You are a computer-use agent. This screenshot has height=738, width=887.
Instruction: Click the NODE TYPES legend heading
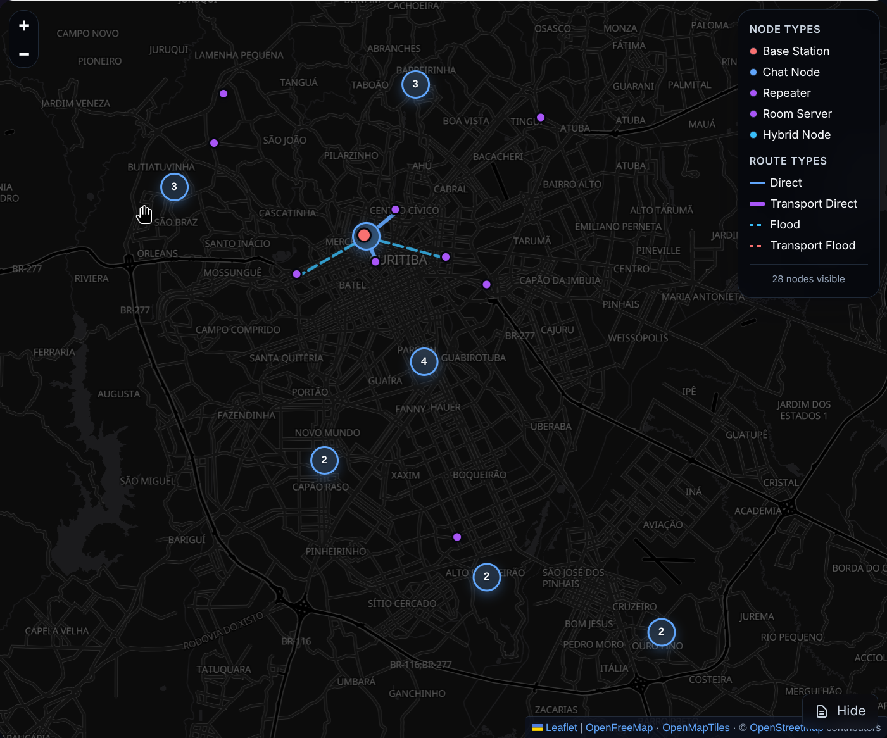point(785,29)
